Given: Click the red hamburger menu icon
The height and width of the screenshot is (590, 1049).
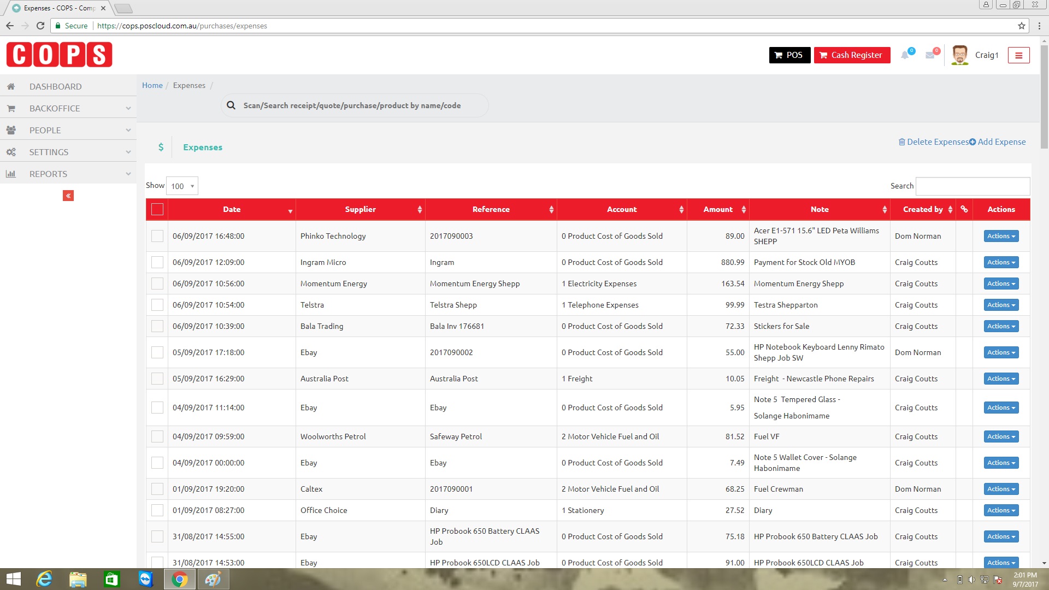Looking at the screenshot, I should pos(1018,55).
